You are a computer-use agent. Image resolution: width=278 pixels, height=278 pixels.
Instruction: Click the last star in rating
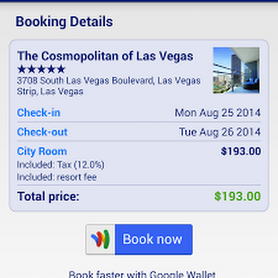[61, 69]
